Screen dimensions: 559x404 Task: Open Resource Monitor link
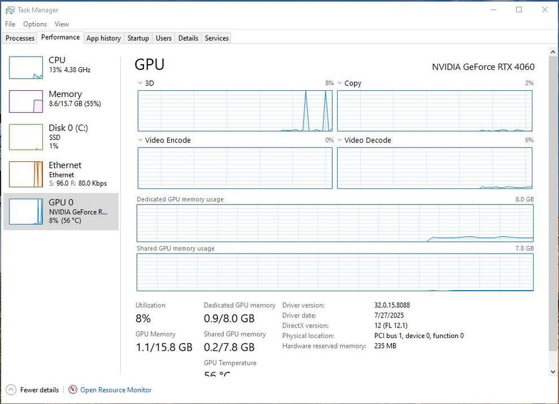116,390
